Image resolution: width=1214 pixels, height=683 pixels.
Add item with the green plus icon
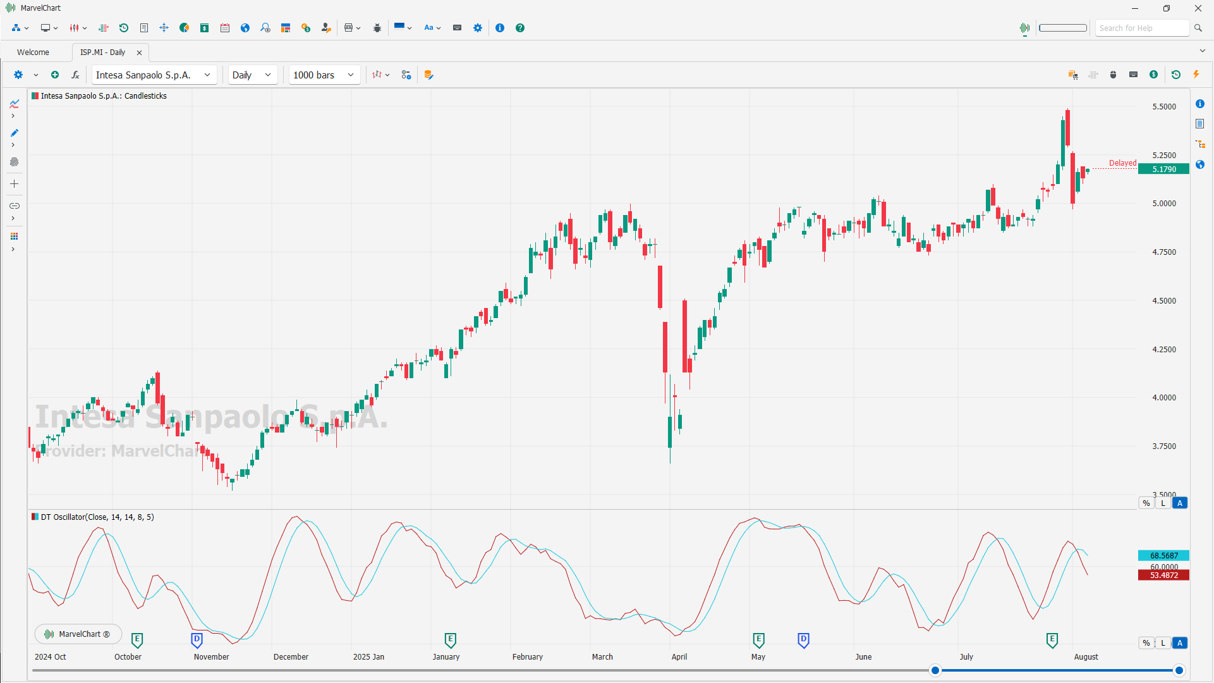click(x=55, y=75)
